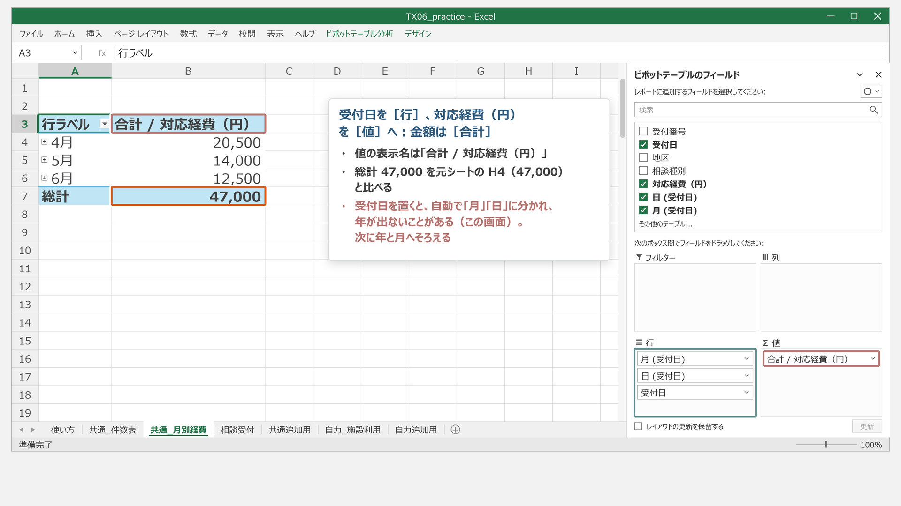Check the 受付番号 field
The height and width of the screenshot is (506, 901).
point(643,131)
